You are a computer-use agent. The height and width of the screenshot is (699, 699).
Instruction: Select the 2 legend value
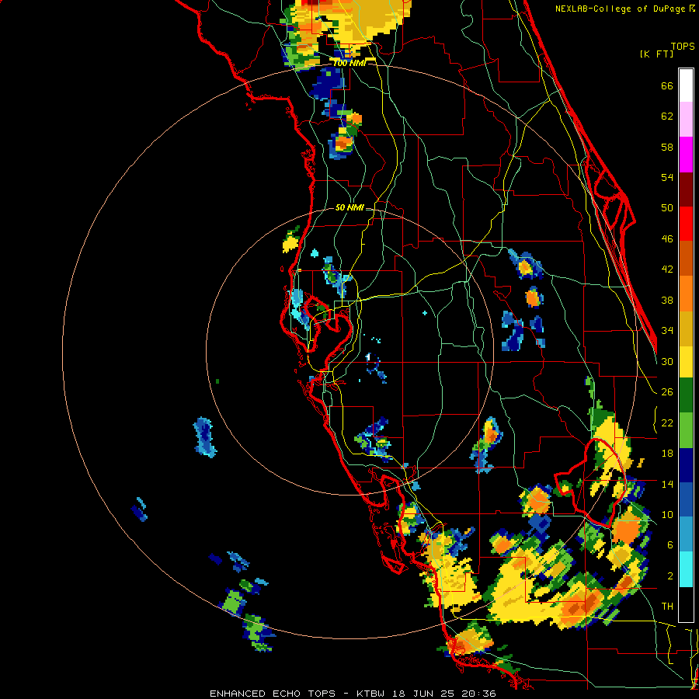point(670,576)
